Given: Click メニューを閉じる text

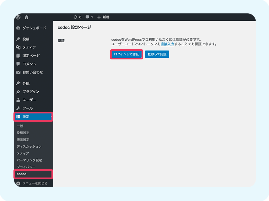Looking at the screenshot, I should pos(35,183).
